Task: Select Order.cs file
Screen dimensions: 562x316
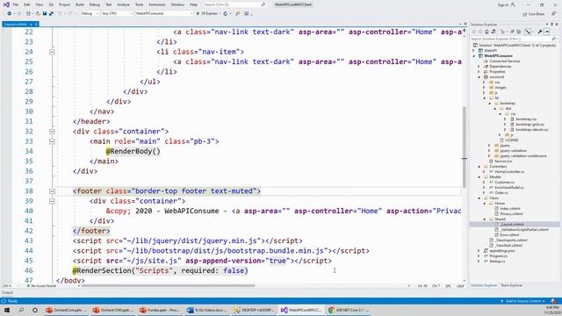Action: [x=501, y=193]
